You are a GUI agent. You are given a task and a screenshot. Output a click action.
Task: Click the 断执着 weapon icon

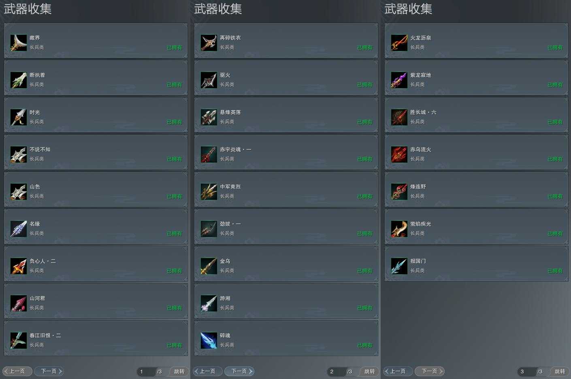click(19, 80)
